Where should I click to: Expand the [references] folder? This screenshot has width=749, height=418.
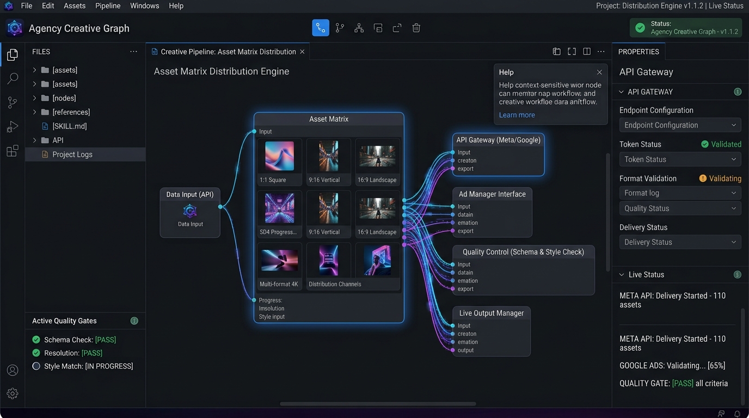[x=34, y=112]
